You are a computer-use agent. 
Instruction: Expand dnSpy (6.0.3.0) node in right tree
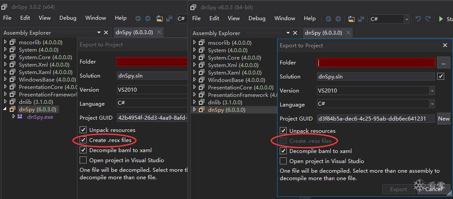(194, 110)
